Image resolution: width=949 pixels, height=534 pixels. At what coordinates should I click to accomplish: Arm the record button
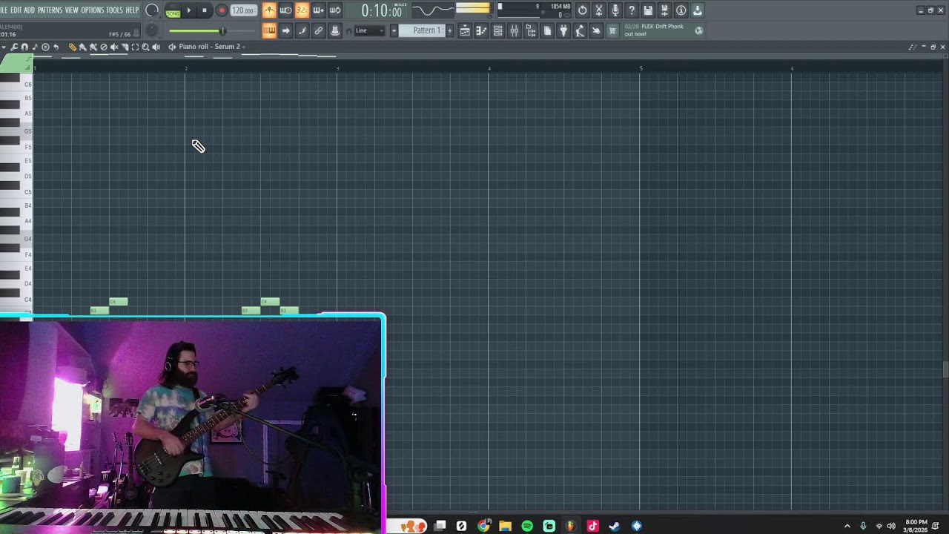pyautogui.click(x=222, y=10)
